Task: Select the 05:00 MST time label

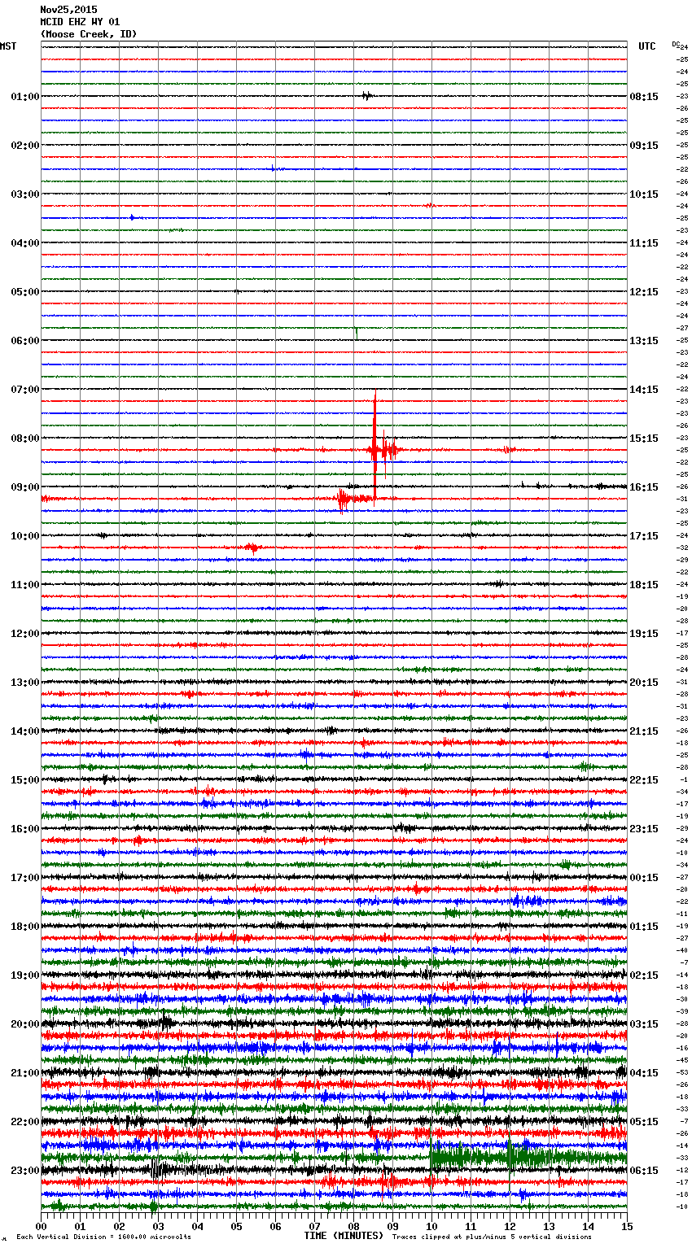Action: 25,292
